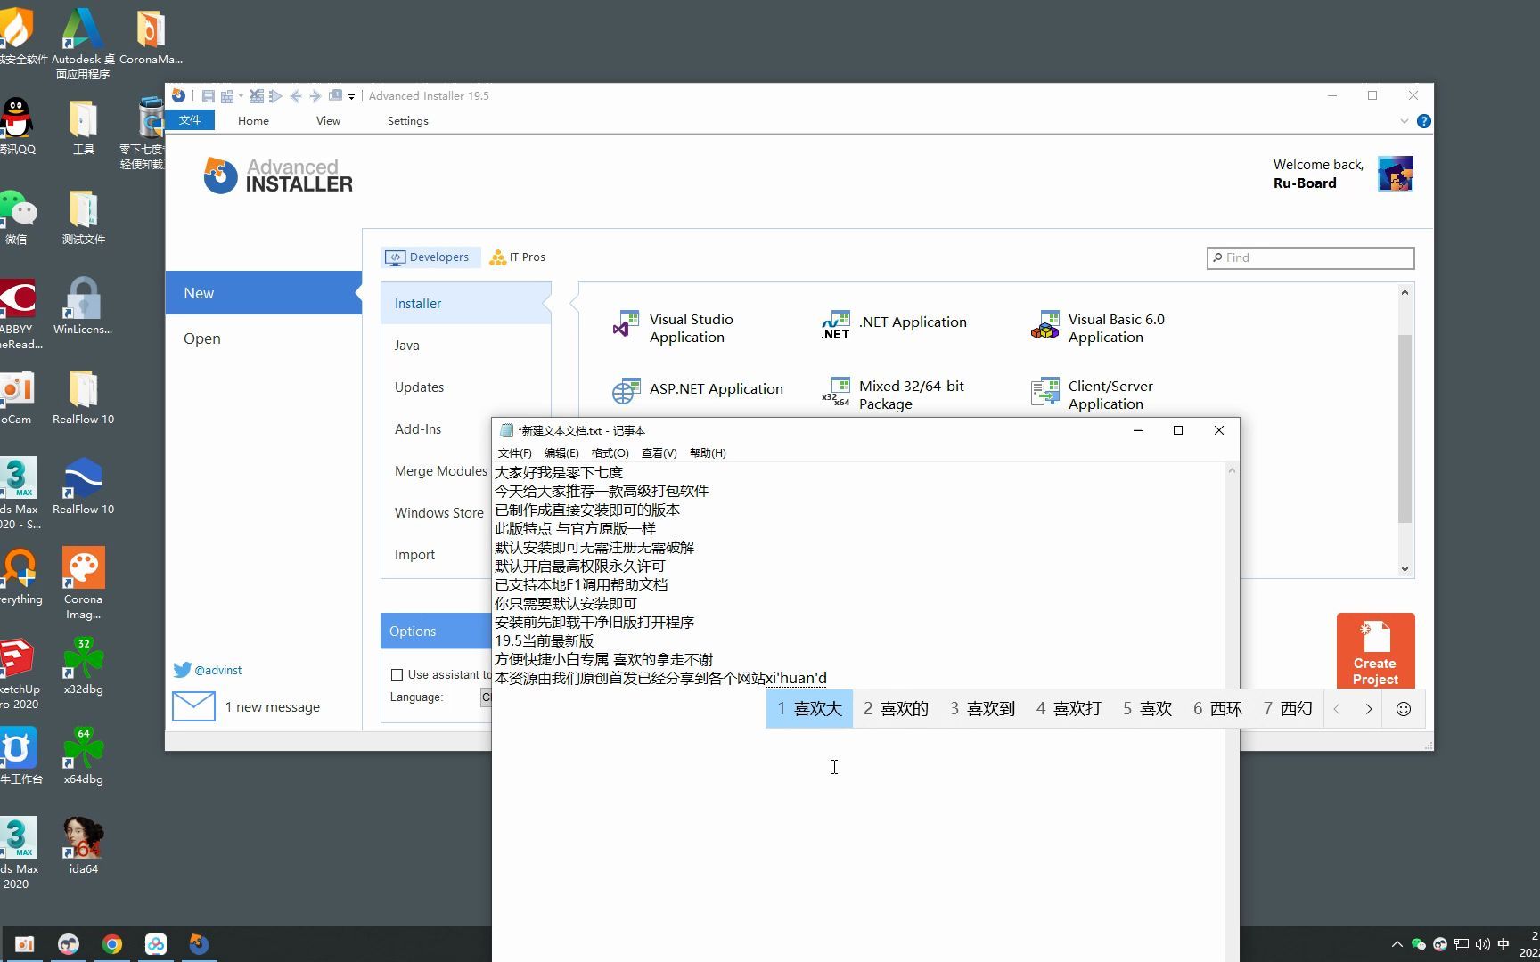This screenshot has width=1540, height=962.
Task: Select the Windows Store category
Action: pos(437,513)
